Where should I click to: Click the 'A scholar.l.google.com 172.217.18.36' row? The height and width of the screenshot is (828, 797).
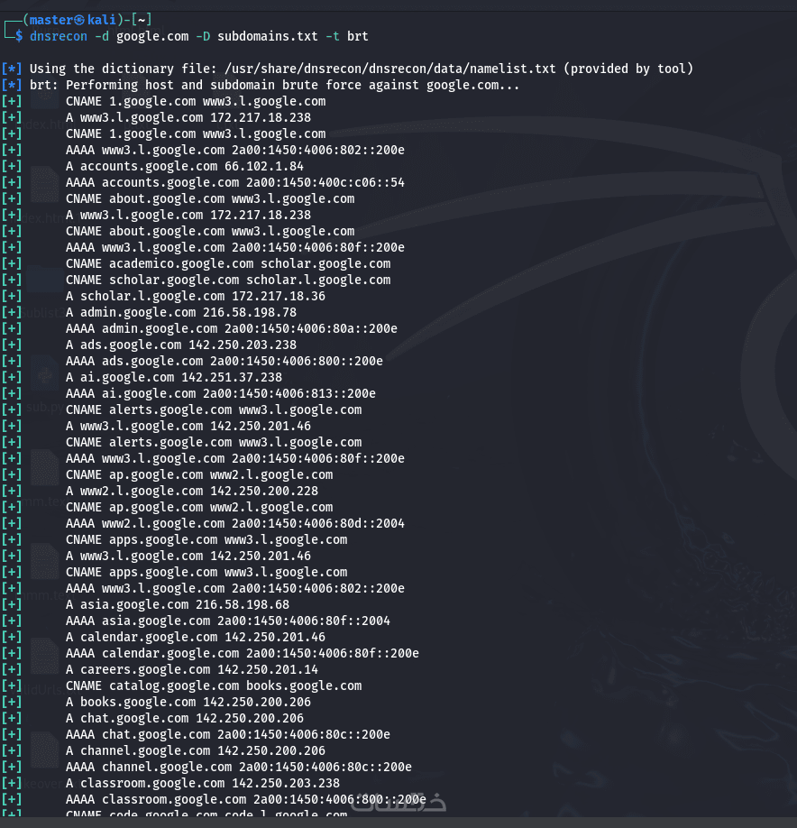pos(196,296)
